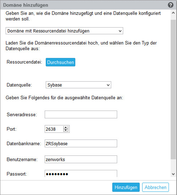Click the scroll down arrow
Image resolution: width=177 pixels, height=195 pixels.
coord(173,174)
